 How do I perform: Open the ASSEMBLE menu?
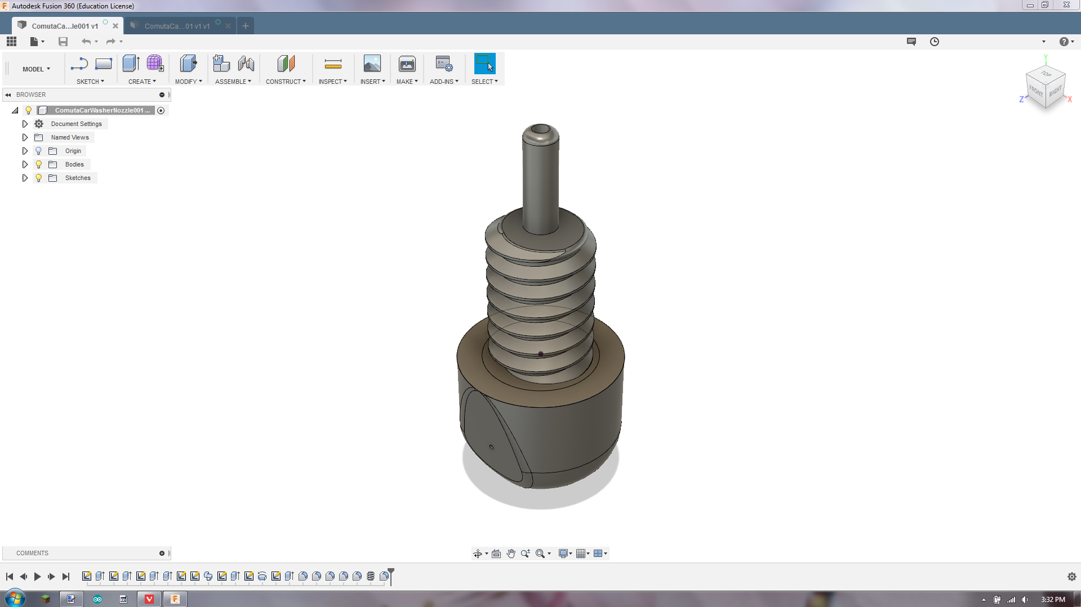[233, 82]
